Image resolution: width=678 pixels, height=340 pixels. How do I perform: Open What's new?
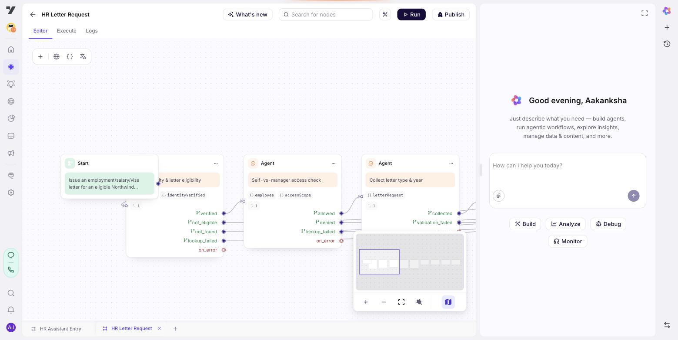248,14
